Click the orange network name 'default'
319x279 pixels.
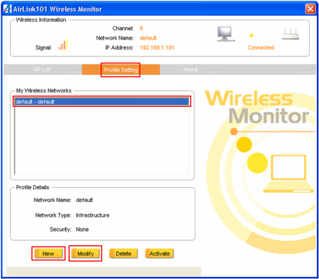point(148,38)
